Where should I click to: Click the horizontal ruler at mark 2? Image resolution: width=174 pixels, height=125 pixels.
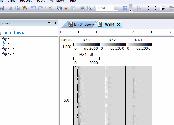133,32
